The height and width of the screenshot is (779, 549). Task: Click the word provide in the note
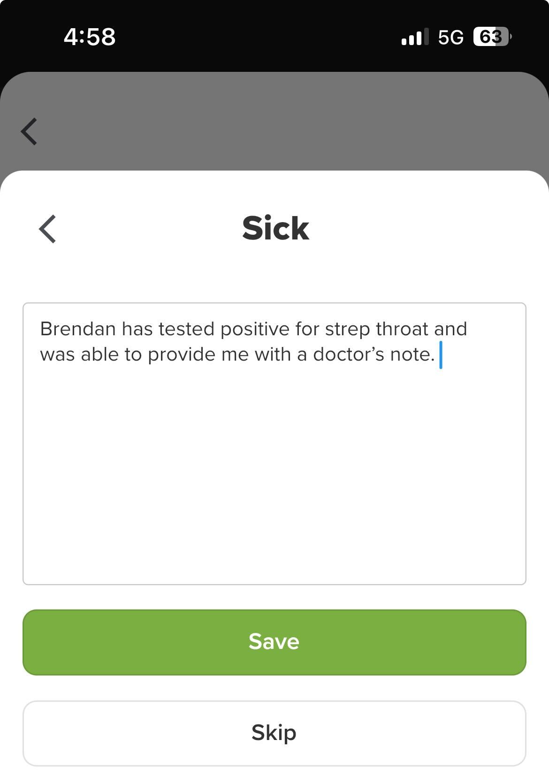(182, 355)
